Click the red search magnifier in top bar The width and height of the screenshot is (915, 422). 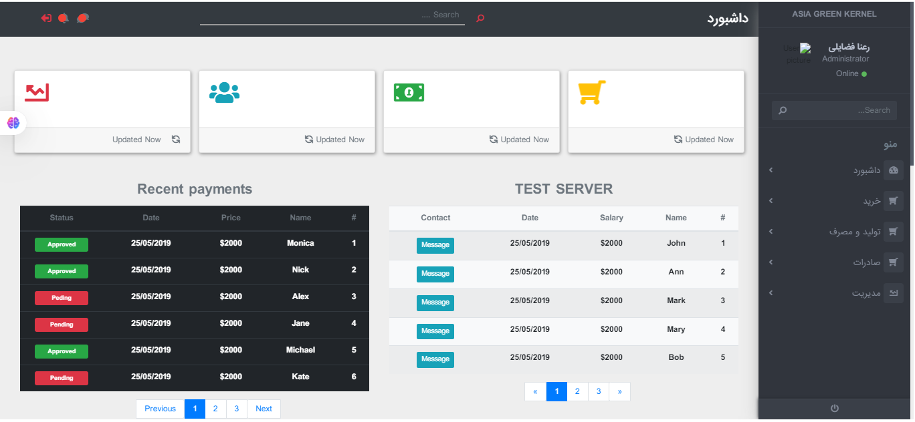(480, 18)
